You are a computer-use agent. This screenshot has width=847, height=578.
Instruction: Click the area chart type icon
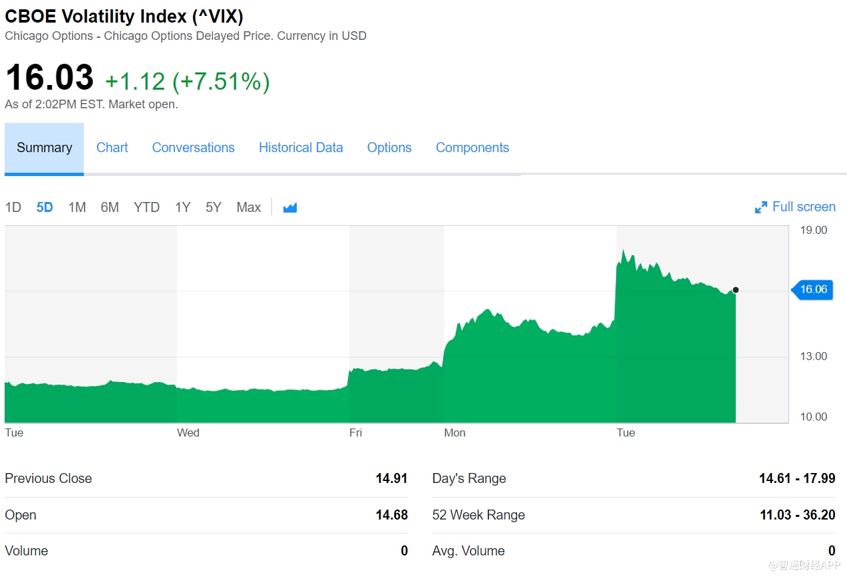289,207
